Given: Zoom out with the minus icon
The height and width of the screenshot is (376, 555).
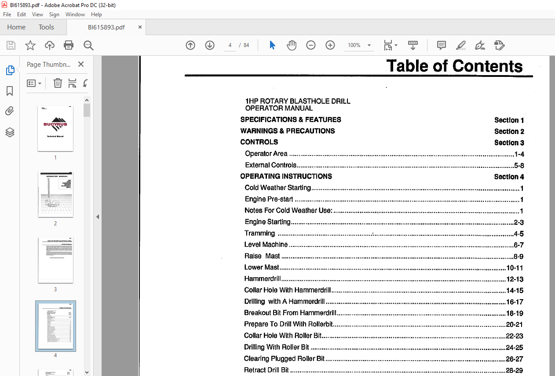Looking at the screenshot, I should pyautogui.click(x=311, y=45).
